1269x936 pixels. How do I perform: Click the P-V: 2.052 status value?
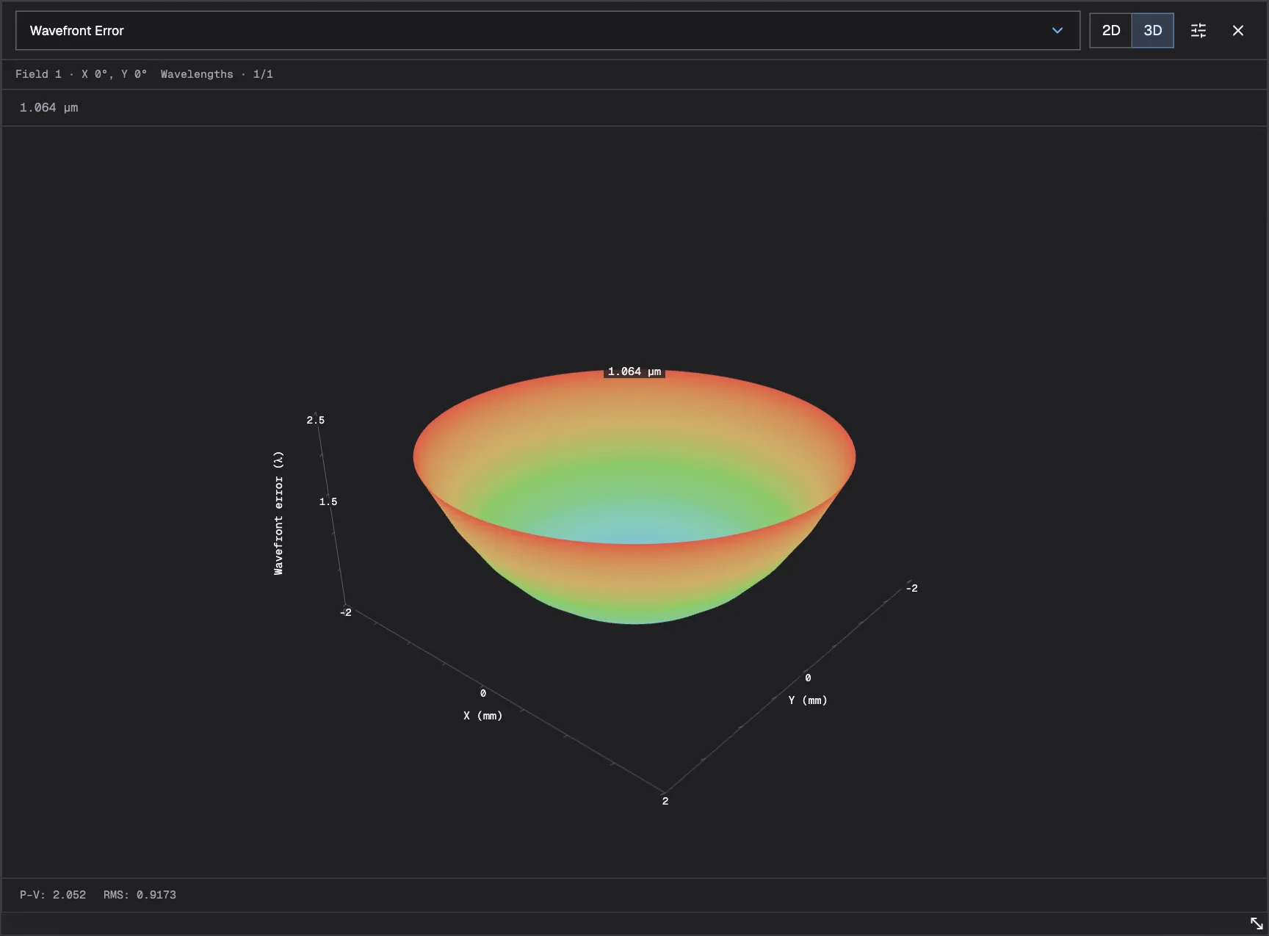pyautogui.click(x=53, y=895)
